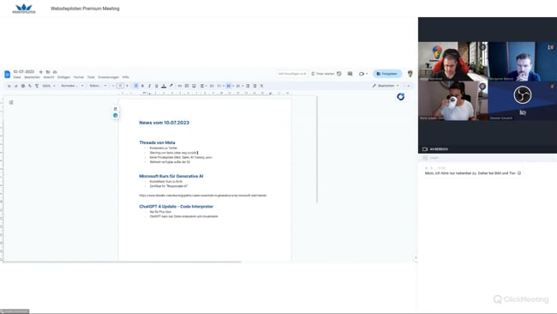Click the increase indent icon
Image resolution: width=557 pixels, height=314 pixels.
coord(255,86)
